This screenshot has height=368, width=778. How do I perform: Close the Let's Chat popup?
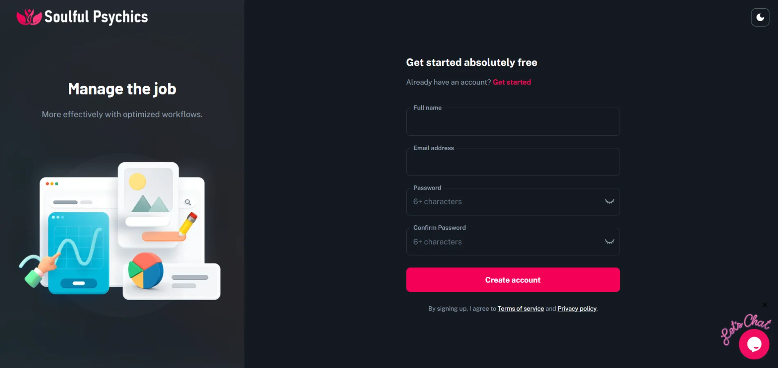(x=764, y=305)
